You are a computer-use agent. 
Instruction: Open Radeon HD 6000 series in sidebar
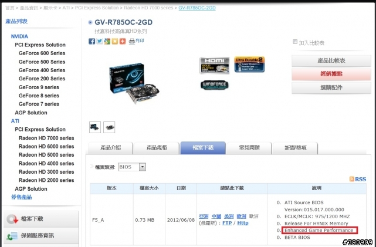point(46,147)
